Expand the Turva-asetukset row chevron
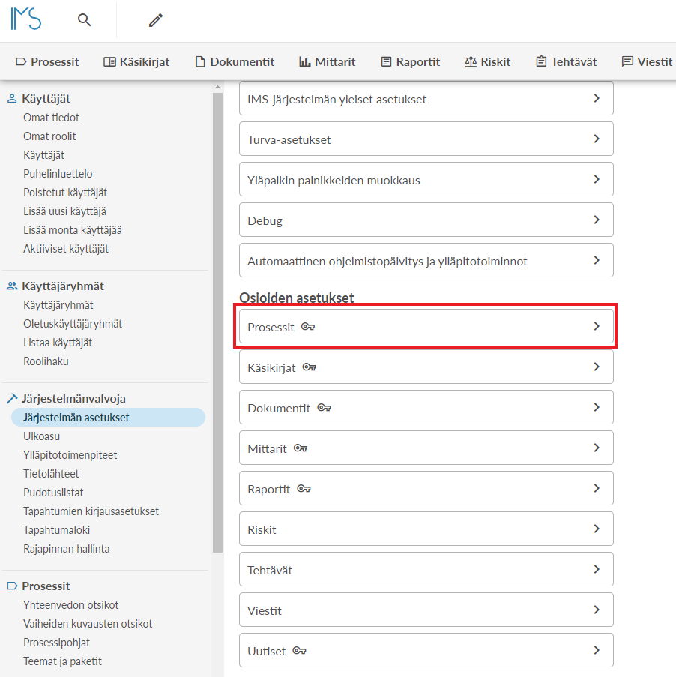This screenshot has width=676, height=677. click(597, 139)
